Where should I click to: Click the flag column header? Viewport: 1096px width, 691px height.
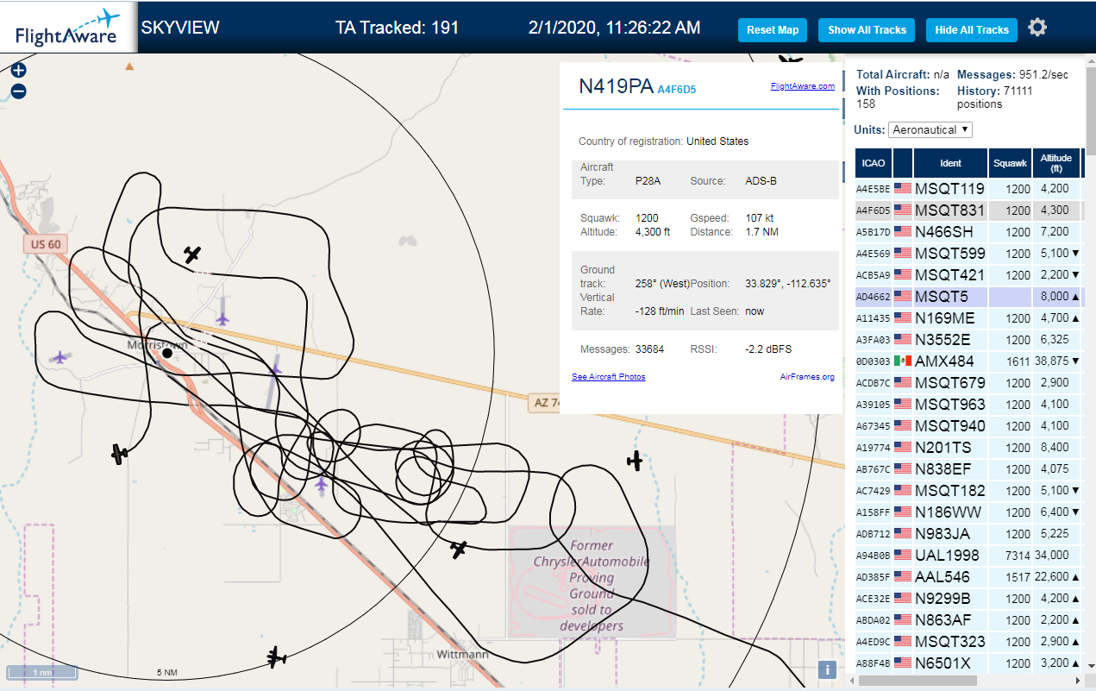point(903,163)
